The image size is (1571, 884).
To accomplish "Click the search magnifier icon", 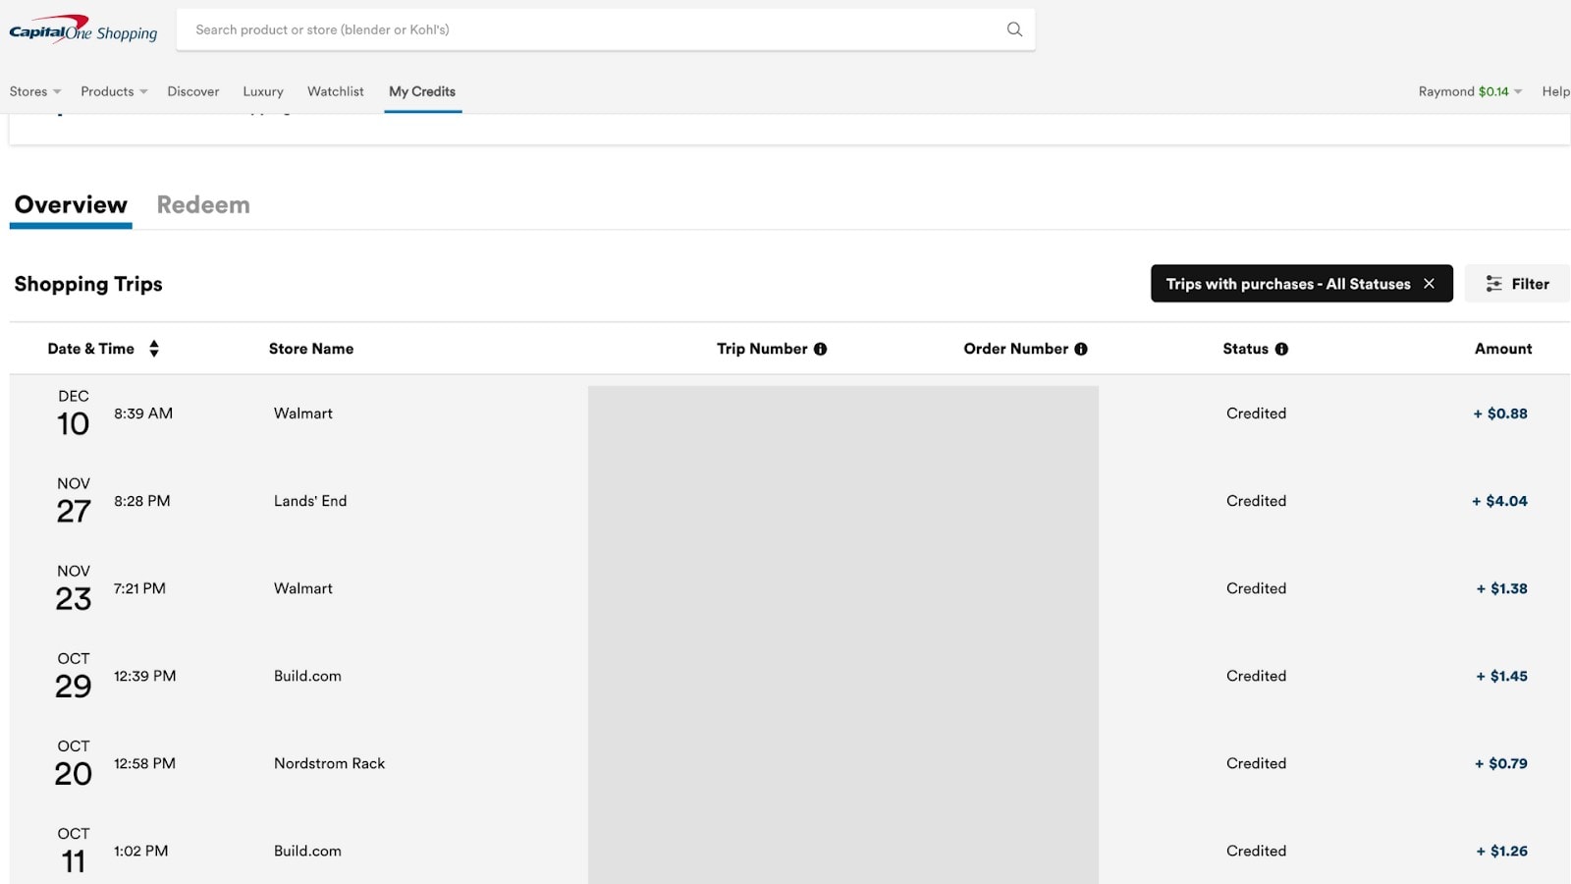I will point(1014,29).
